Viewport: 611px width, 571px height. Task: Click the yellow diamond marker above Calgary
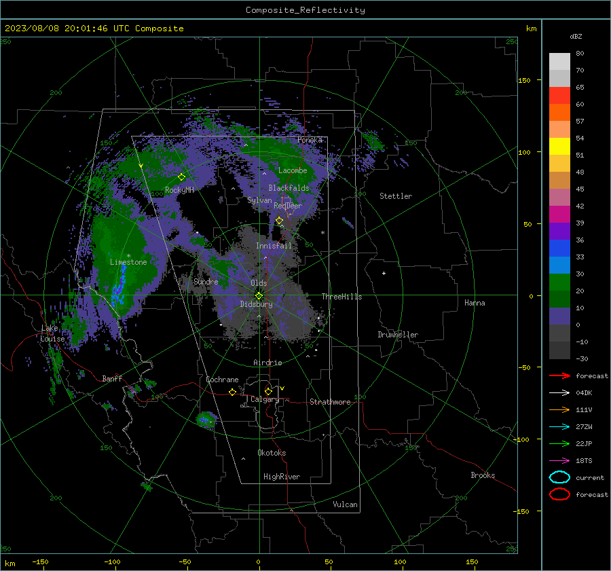click(x=268, y=391)
